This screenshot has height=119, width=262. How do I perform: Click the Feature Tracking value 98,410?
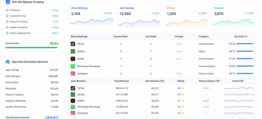tap(55, 94)
